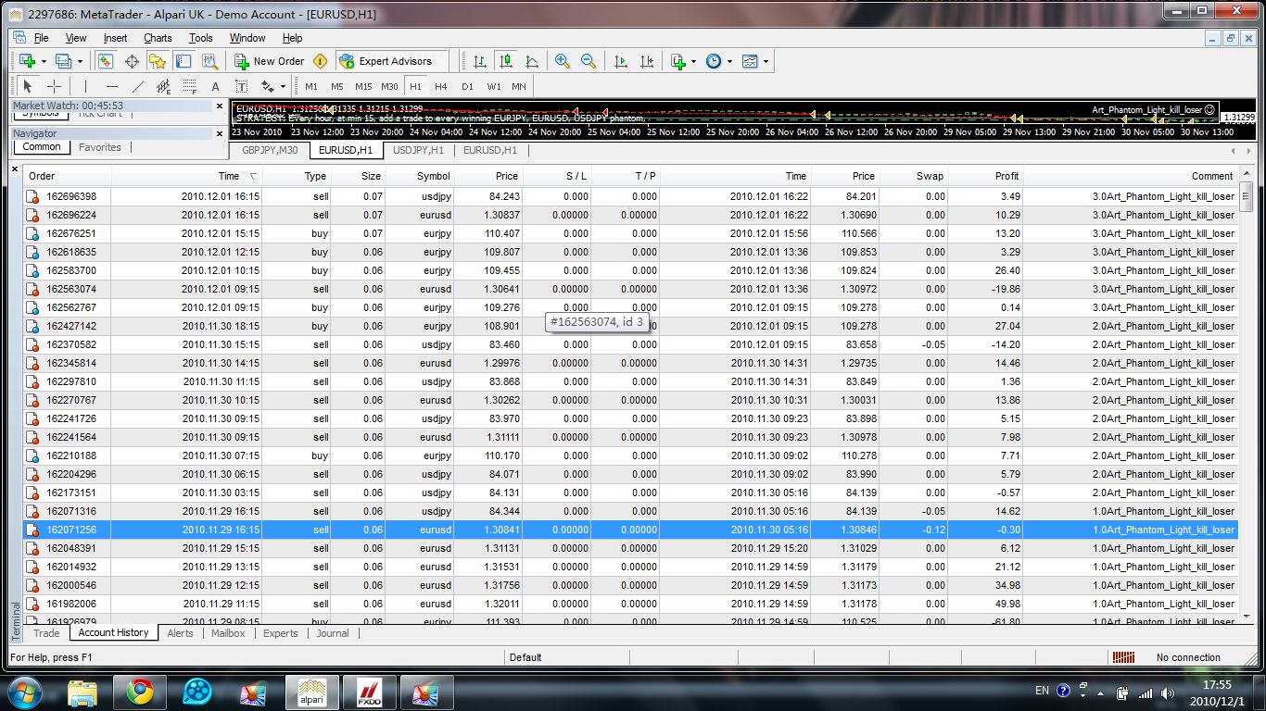This screenshot has width=1266, height=711.
Task: Expand the Indicators dropdown arrow
Action: (x=694, y=61)
